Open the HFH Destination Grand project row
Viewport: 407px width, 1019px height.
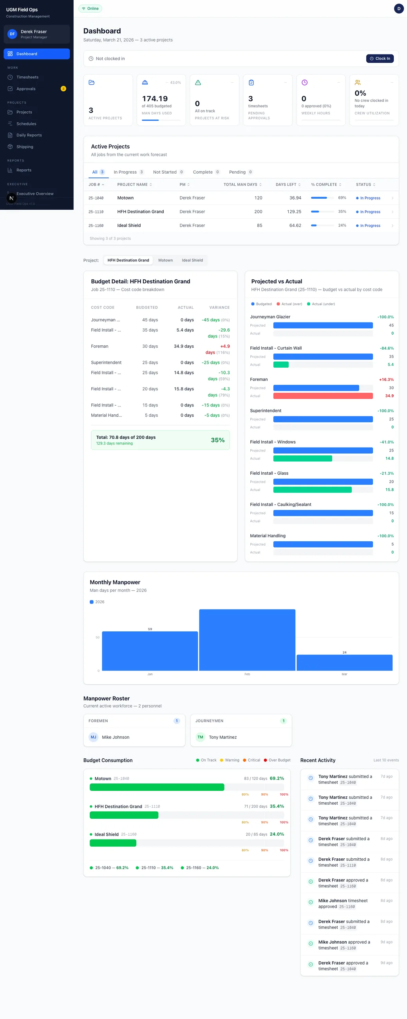coord(241,212)
